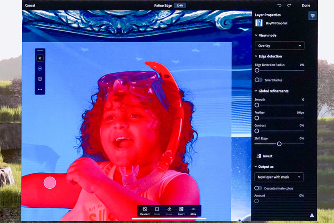Select add-to-selection plus brush mode
This screenshot has width=334, height=223.
[x=40, y=69]
